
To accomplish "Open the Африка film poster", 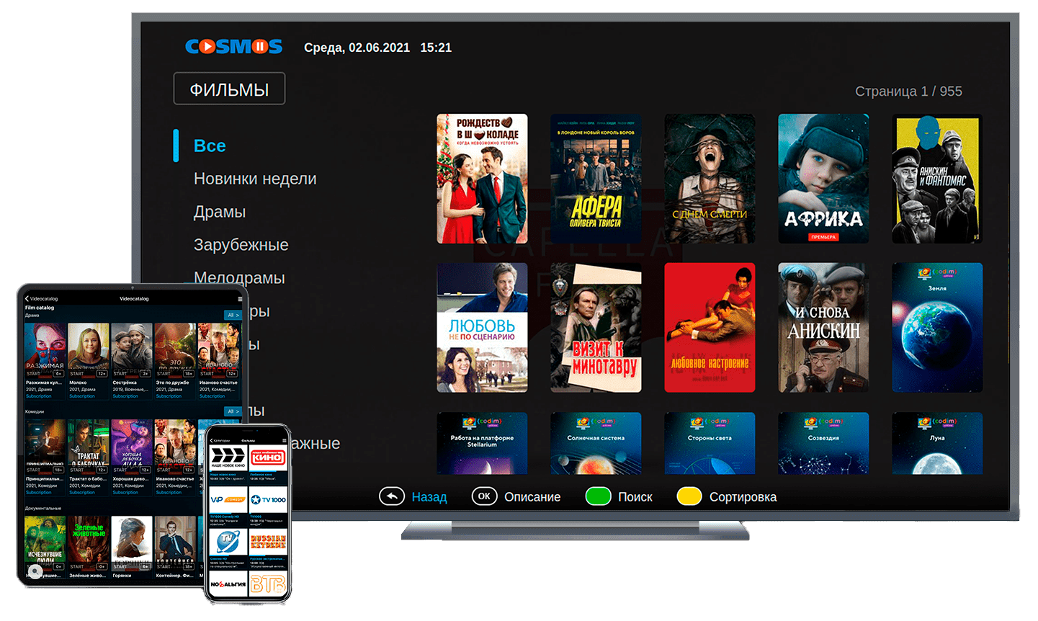I will [823, 179].
